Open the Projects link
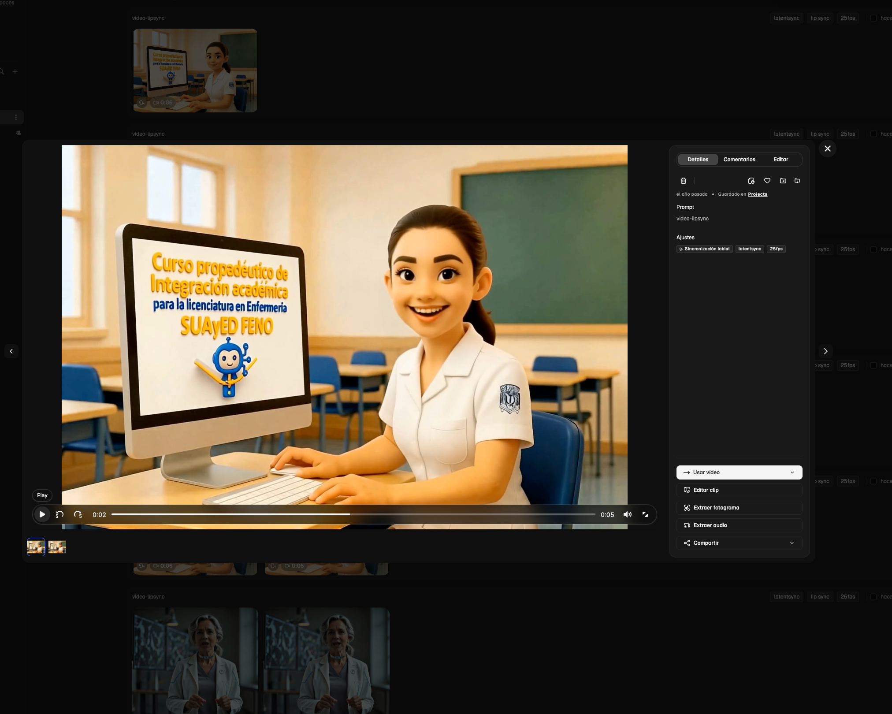 pos(758,194)
